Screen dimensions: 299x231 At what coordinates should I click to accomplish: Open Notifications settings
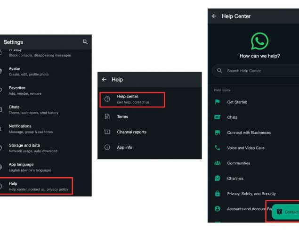coord(46,129)
